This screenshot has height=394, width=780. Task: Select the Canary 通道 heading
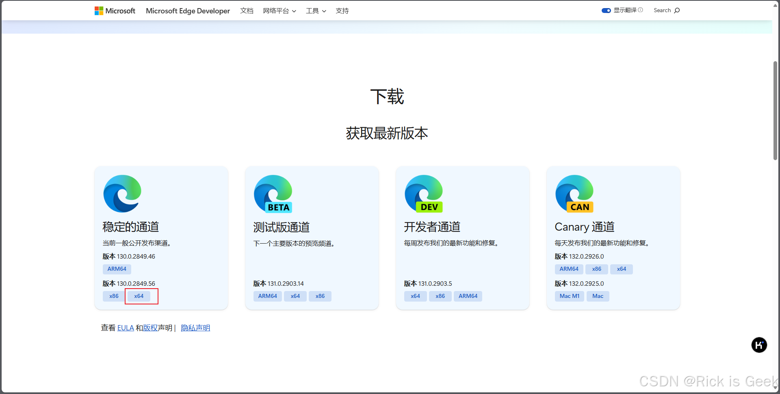point(585,227)
